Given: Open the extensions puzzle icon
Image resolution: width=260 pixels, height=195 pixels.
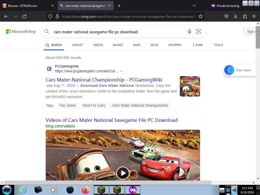Looking at the screenshot, I should click(245, 16).
